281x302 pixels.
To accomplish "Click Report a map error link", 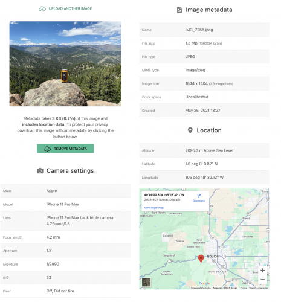I will [x=259, y=288].
